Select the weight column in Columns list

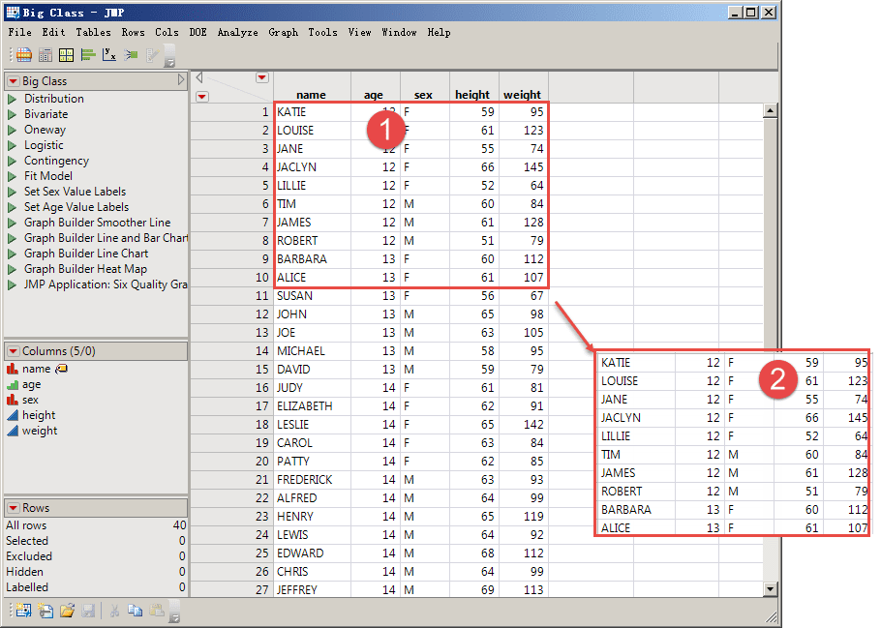click(40, 431)
